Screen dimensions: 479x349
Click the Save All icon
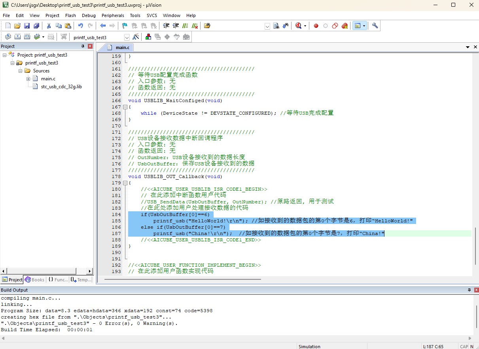pyautogui.click(x=36, y=26)
